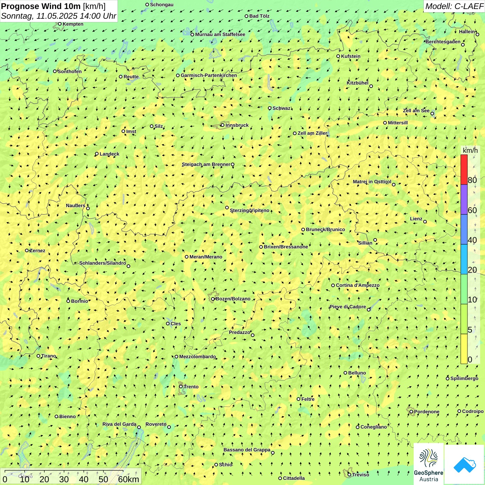485x485 pixels.
Task: Click the red segment of the km/h legend
Action: coord(464,169)
